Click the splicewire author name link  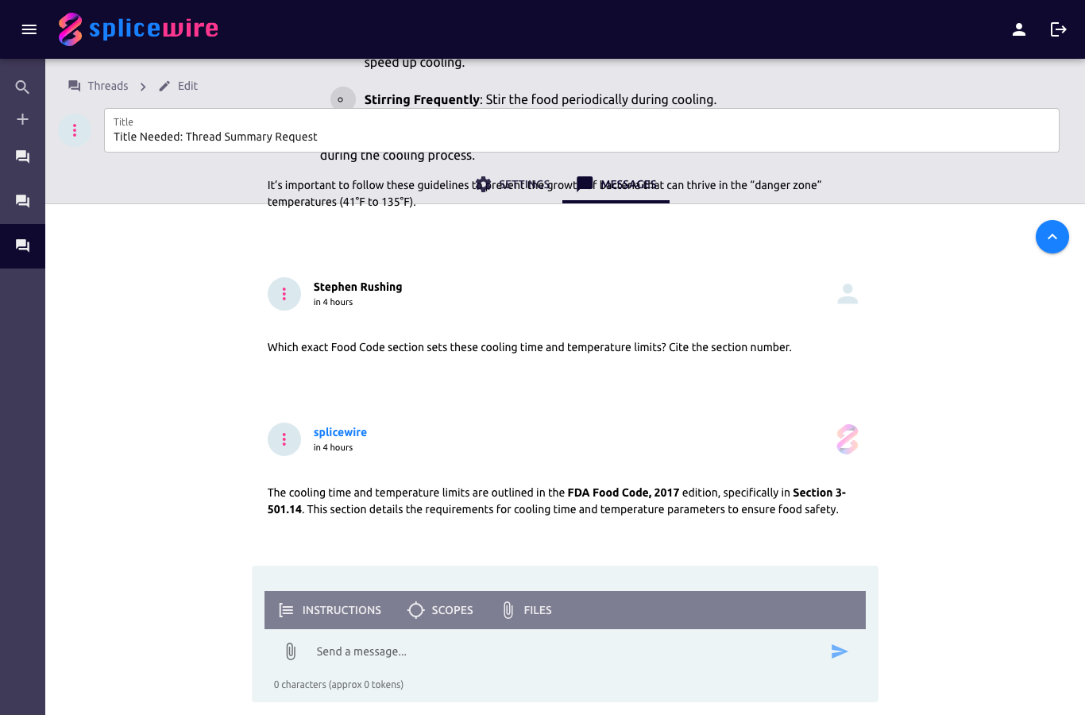pyautogui.click(x=340, y=432)
